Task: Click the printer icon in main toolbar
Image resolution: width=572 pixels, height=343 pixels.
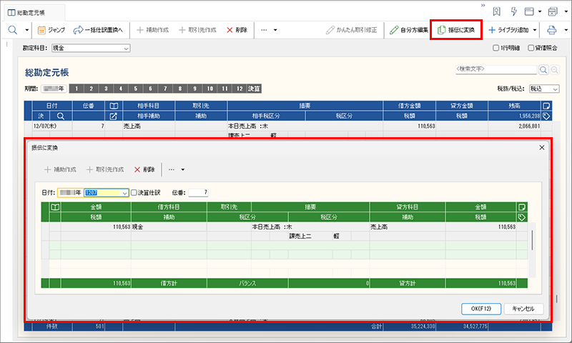Action: 551,30
